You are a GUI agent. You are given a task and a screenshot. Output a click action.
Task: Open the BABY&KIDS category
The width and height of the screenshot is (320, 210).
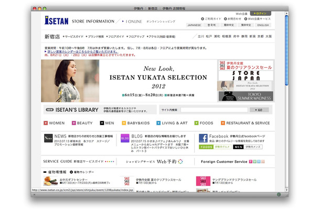pyautogui.click(x=136, y=123)
